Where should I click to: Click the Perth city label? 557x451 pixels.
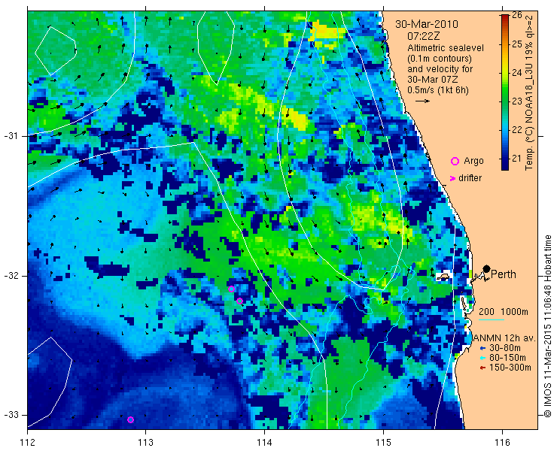[504, 274]
